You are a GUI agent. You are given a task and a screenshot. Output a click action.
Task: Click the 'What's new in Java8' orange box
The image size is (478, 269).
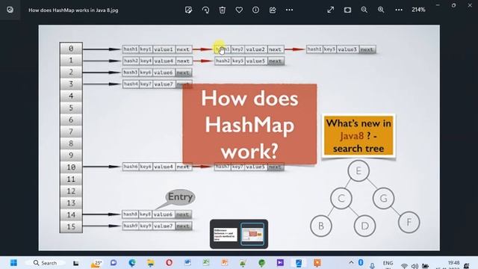[x=358, y=136]
